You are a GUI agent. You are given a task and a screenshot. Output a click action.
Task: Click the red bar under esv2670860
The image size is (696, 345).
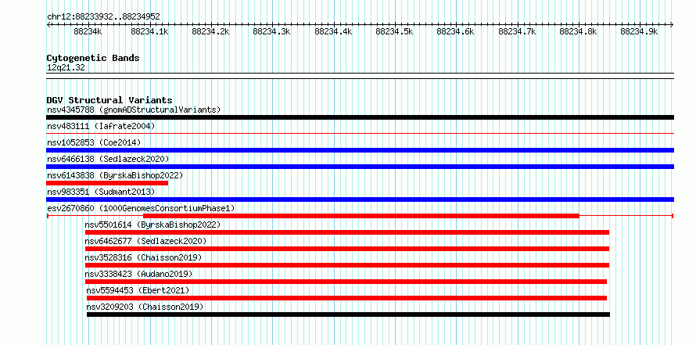click(361, 216)
